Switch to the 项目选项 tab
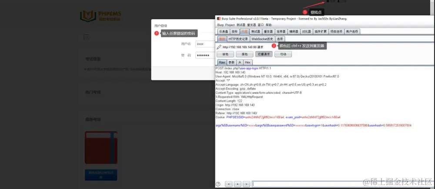The width and height of the screenshot is (435, 189). tap(336, 32)
